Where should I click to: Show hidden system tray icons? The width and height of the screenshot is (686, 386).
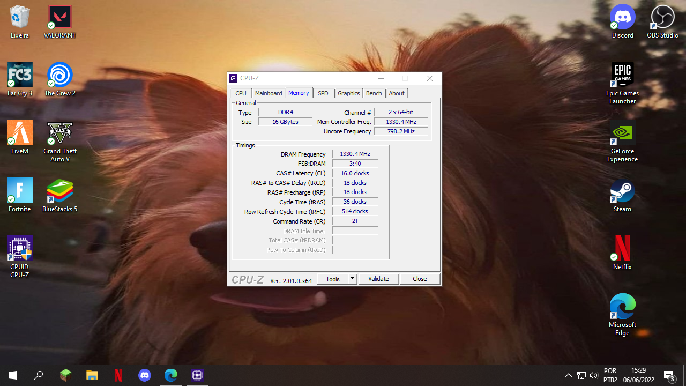569,375
